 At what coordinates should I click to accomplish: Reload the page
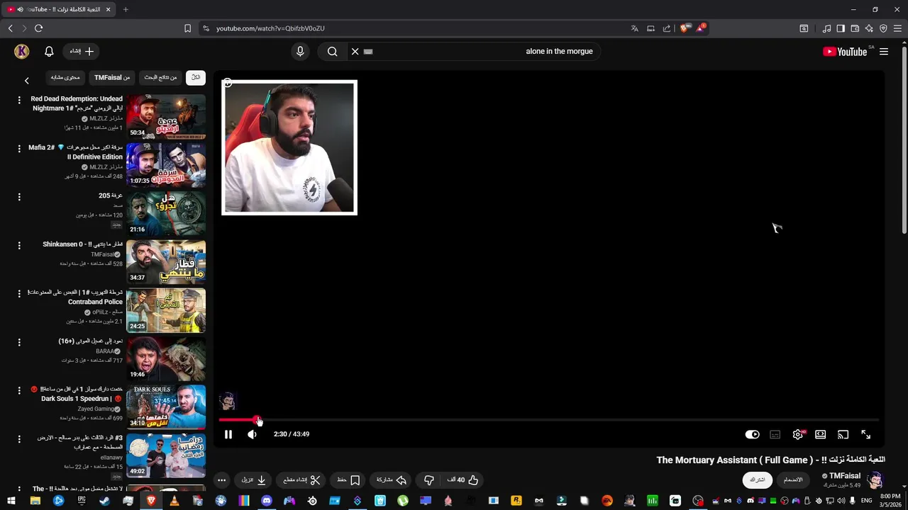click(38, 28)
